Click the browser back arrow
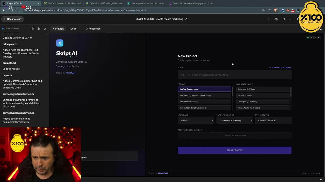Viewport: 325px width, 182px height. coord(4,10)
